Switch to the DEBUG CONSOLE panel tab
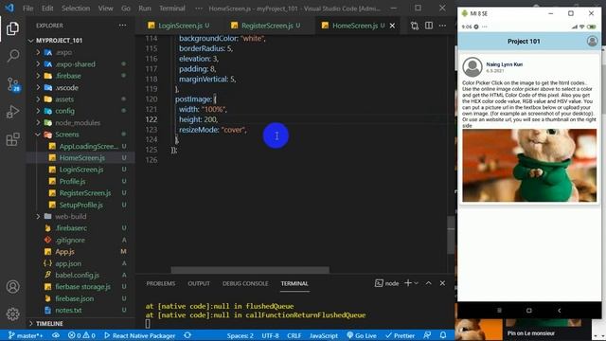The height and width of the screenshot is (341, 606). pyautogui.click(x=245, y=283)
